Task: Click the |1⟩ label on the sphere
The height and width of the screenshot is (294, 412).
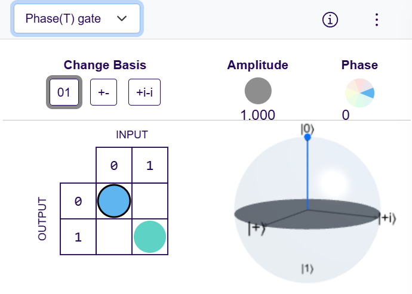Action: click(307, 270)
